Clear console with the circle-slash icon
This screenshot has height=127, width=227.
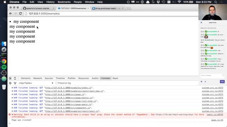pyautogui.click(x=10, y=83)
